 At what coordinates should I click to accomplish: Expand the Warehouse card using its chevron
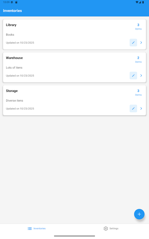pyautogui.click(x=141, y=75)
